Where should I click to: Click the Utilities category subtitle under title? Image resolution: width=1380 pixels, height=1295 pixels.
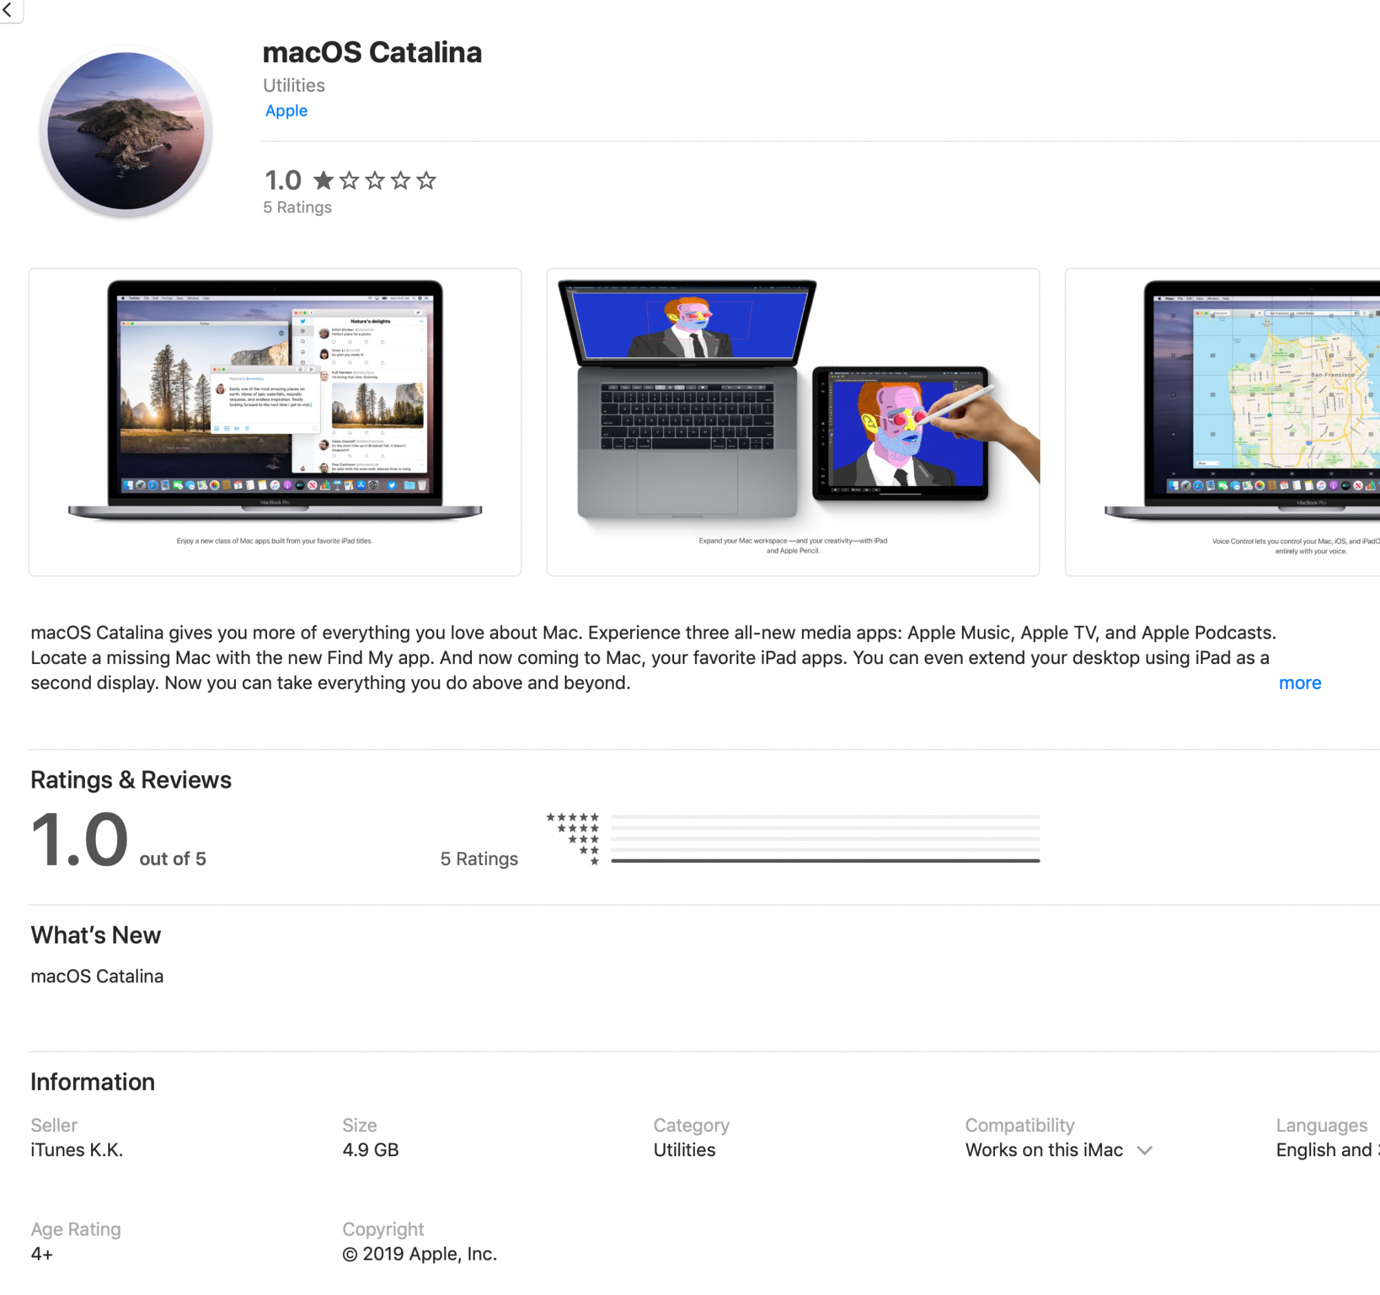click(x=294, y=86)
